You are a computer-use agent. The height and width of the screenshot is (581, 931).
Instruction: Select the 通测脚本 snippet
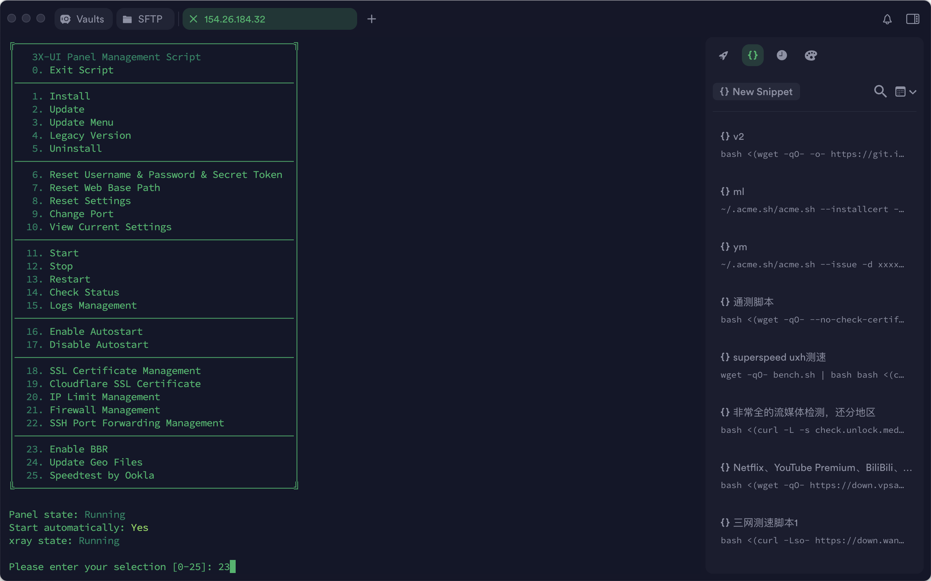tap(812, 310)
